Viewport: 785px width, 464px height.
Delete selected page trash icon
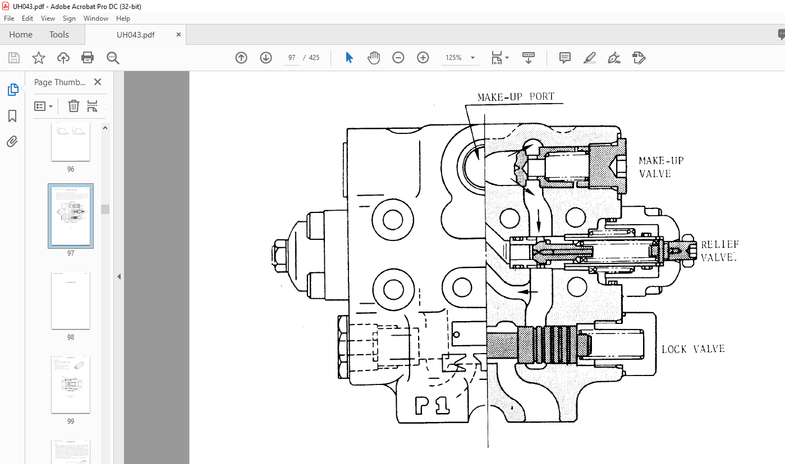click(x=74, y=106)
